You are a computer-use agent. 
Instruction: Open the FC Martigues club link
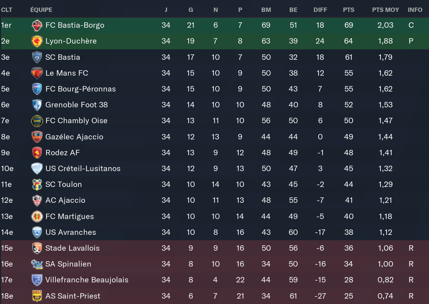(x=69, y=216)
